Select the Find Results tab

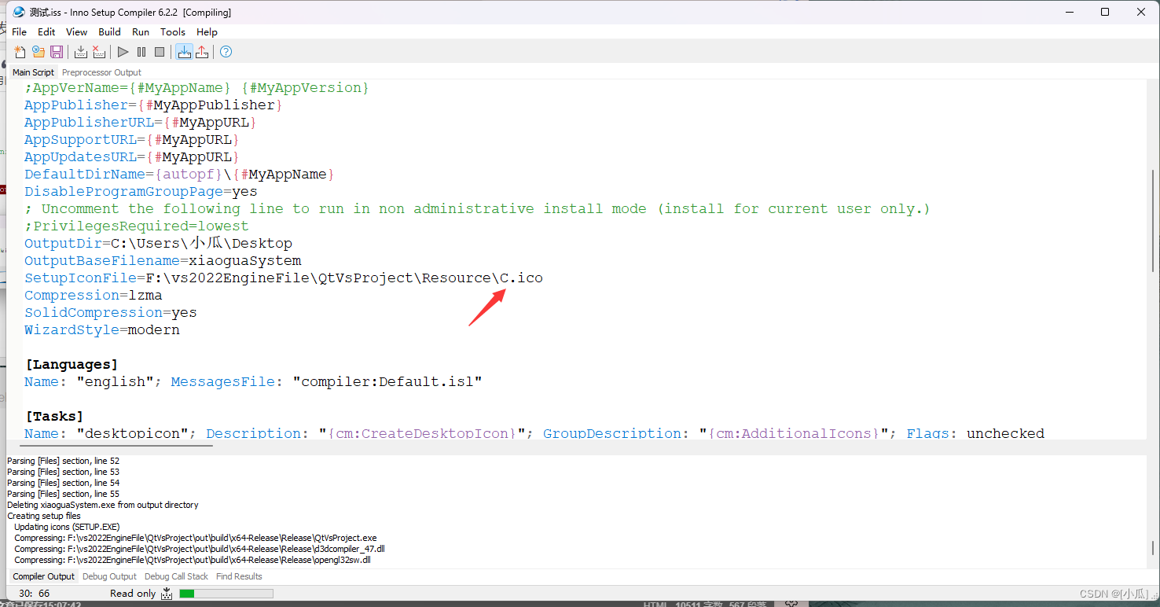click(239, 576)
